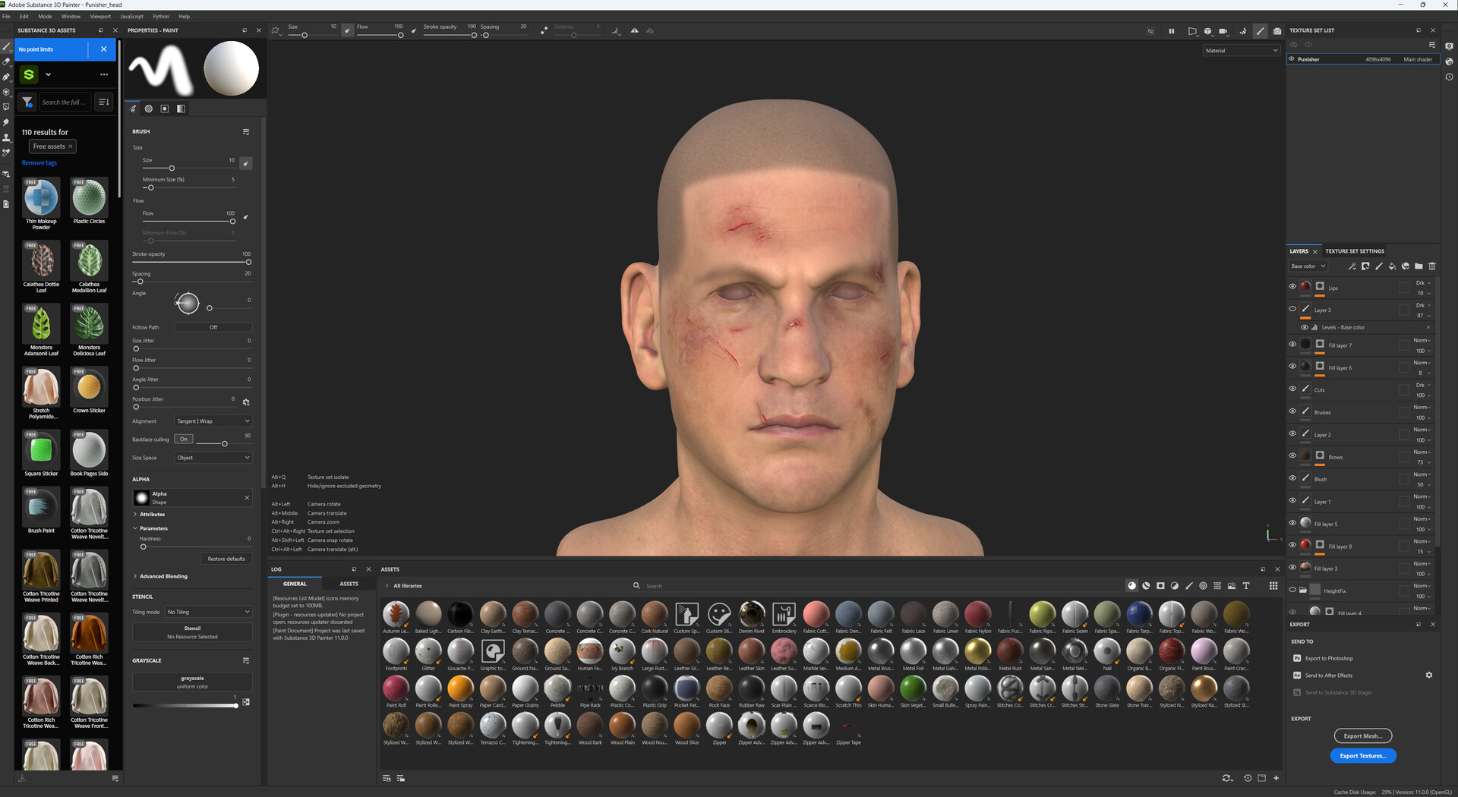The height and width of the screenshot is (797, 1458).
Task: Toggle Backface culling On button
Action: (184, 439)
